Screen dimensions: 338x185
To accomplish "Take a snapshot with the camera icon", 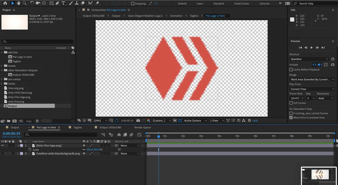I will (138, 121).
